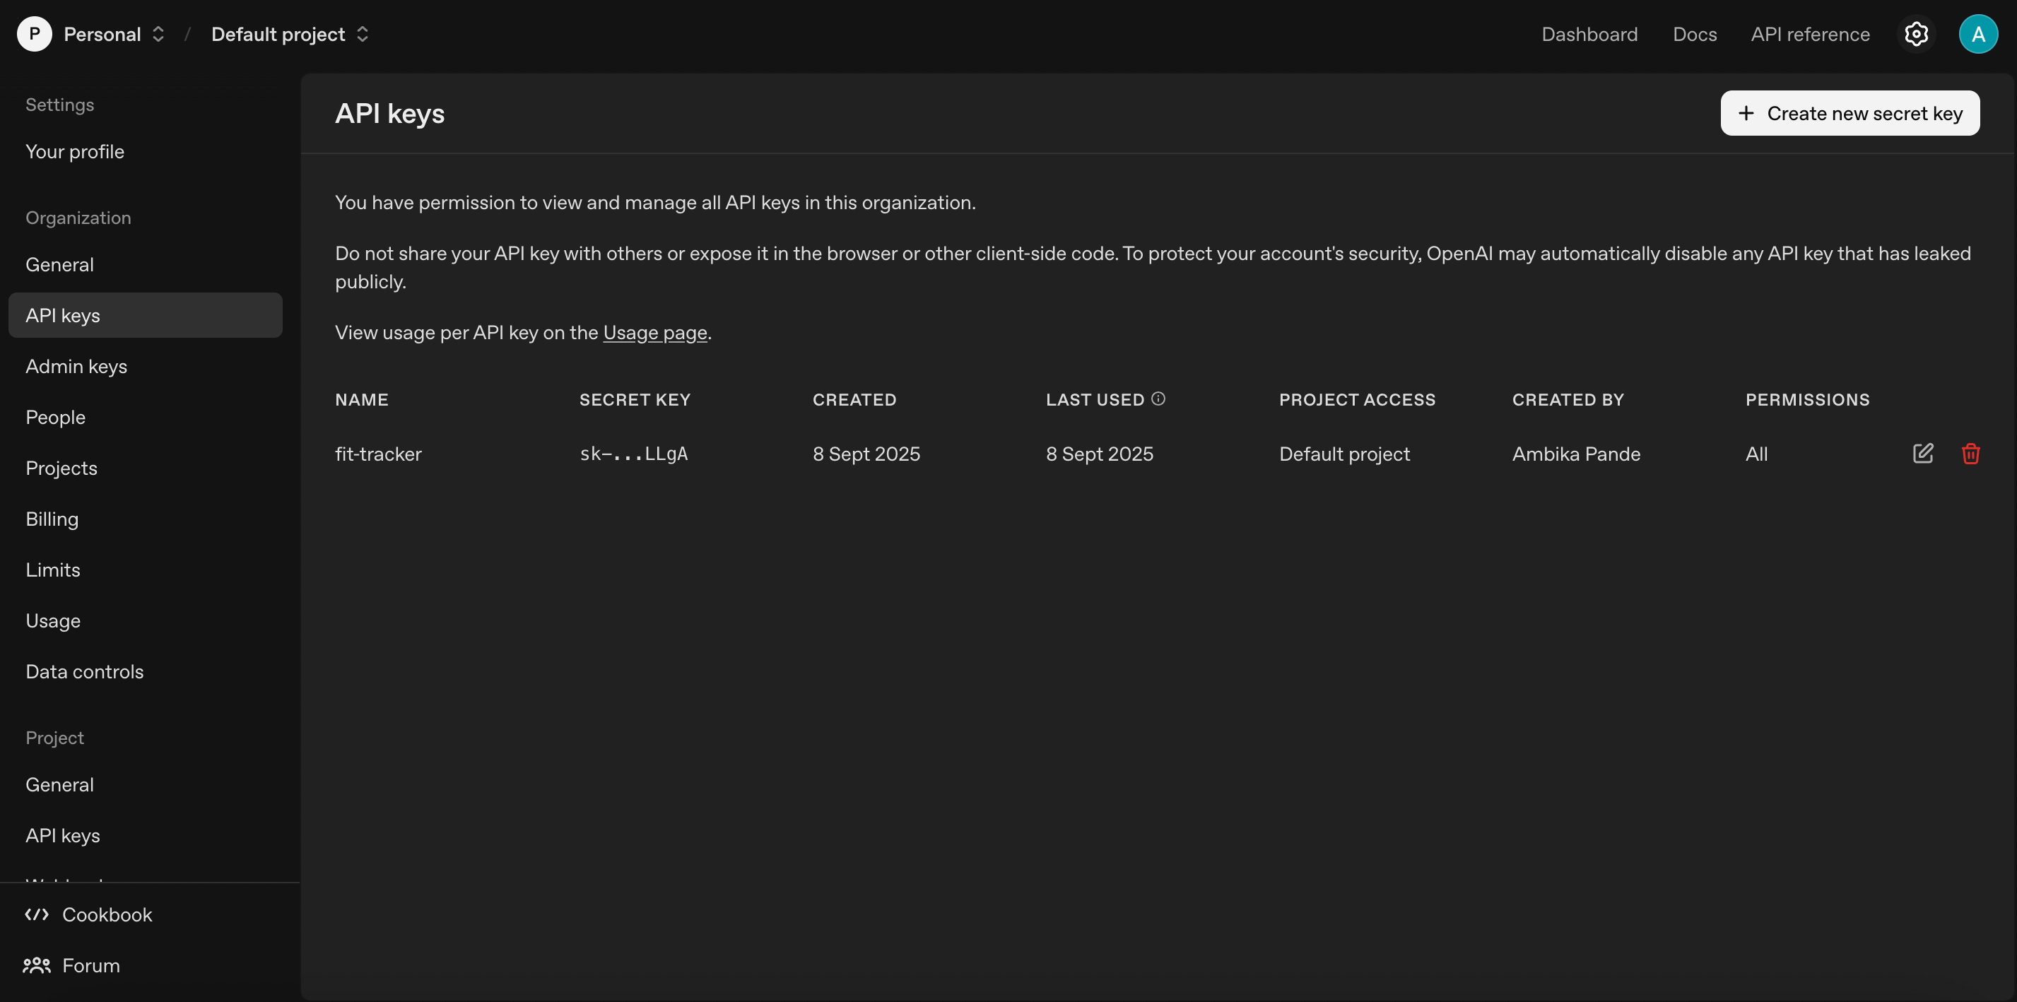Viewport: 2017px width, 1002px height.
Task: Edit the fit-tracker API key
Action: pos(1922,453)
